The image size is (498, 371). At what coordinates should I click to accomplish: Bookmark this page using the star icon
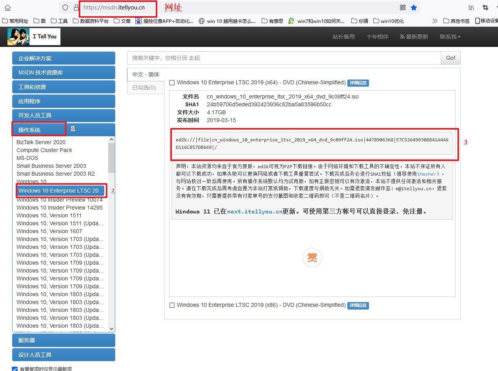point(414,7)
